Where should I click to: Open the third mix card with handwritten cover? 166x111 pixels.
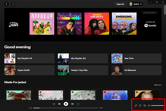[x=83, y=95]
